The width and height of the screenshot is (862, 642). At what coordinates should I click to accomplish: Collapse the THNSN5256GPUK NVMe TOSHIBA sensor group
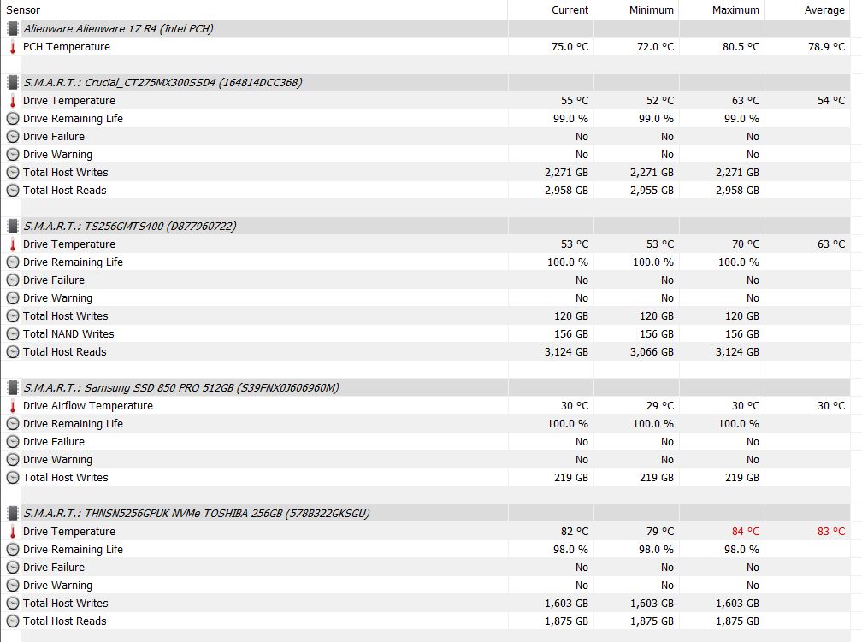197,514
